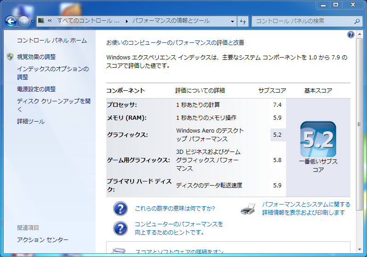The height and width of the screenshot is (257, 367).
Task: Minimize the window
Action: point(323,5)
